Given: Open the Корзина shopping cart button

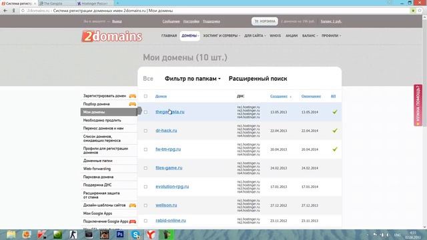Looking at the screenshot, I should 265,21.
